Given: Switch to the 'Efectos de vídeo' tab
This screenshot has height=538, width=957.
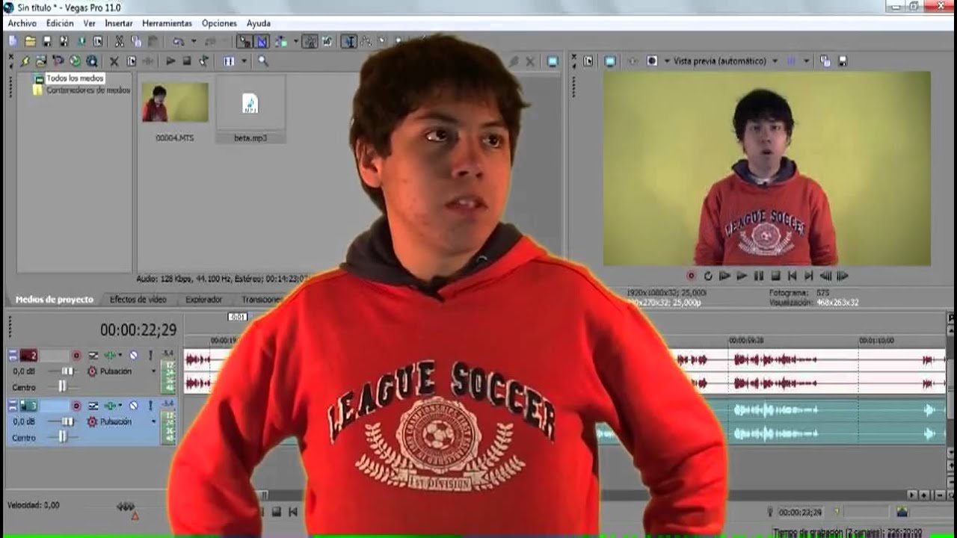Looking at the screenshot, I should tap(138, 300).
